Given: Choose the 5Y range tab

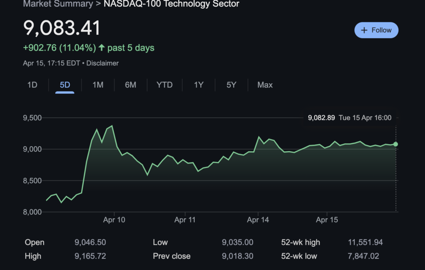Looking at the screenshot, I should pyautogui.click(x=231, y=85).
